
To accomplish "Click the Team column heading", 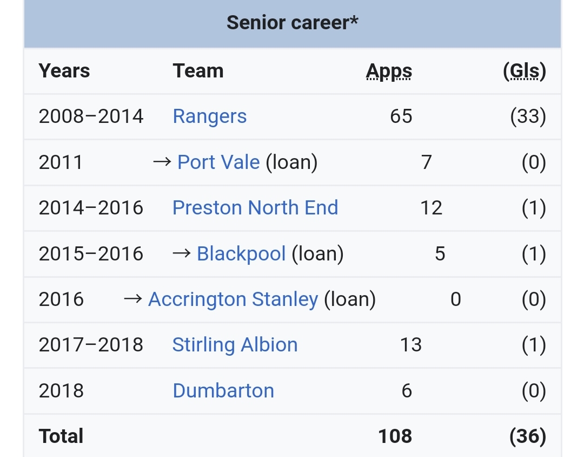I will point(198,71).
